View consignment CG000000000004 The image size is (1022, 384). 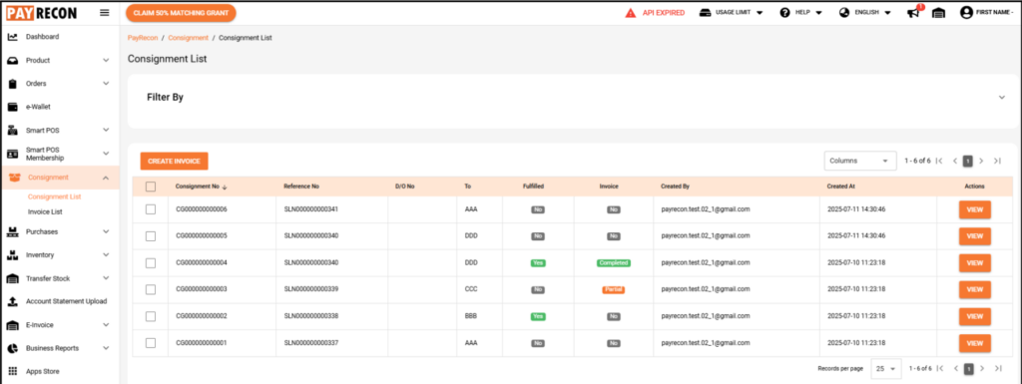click(x=974, y=263)
